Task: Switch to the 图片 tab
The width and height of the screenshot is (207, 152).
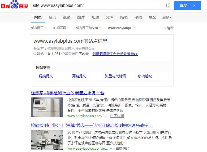Action: 81,17
